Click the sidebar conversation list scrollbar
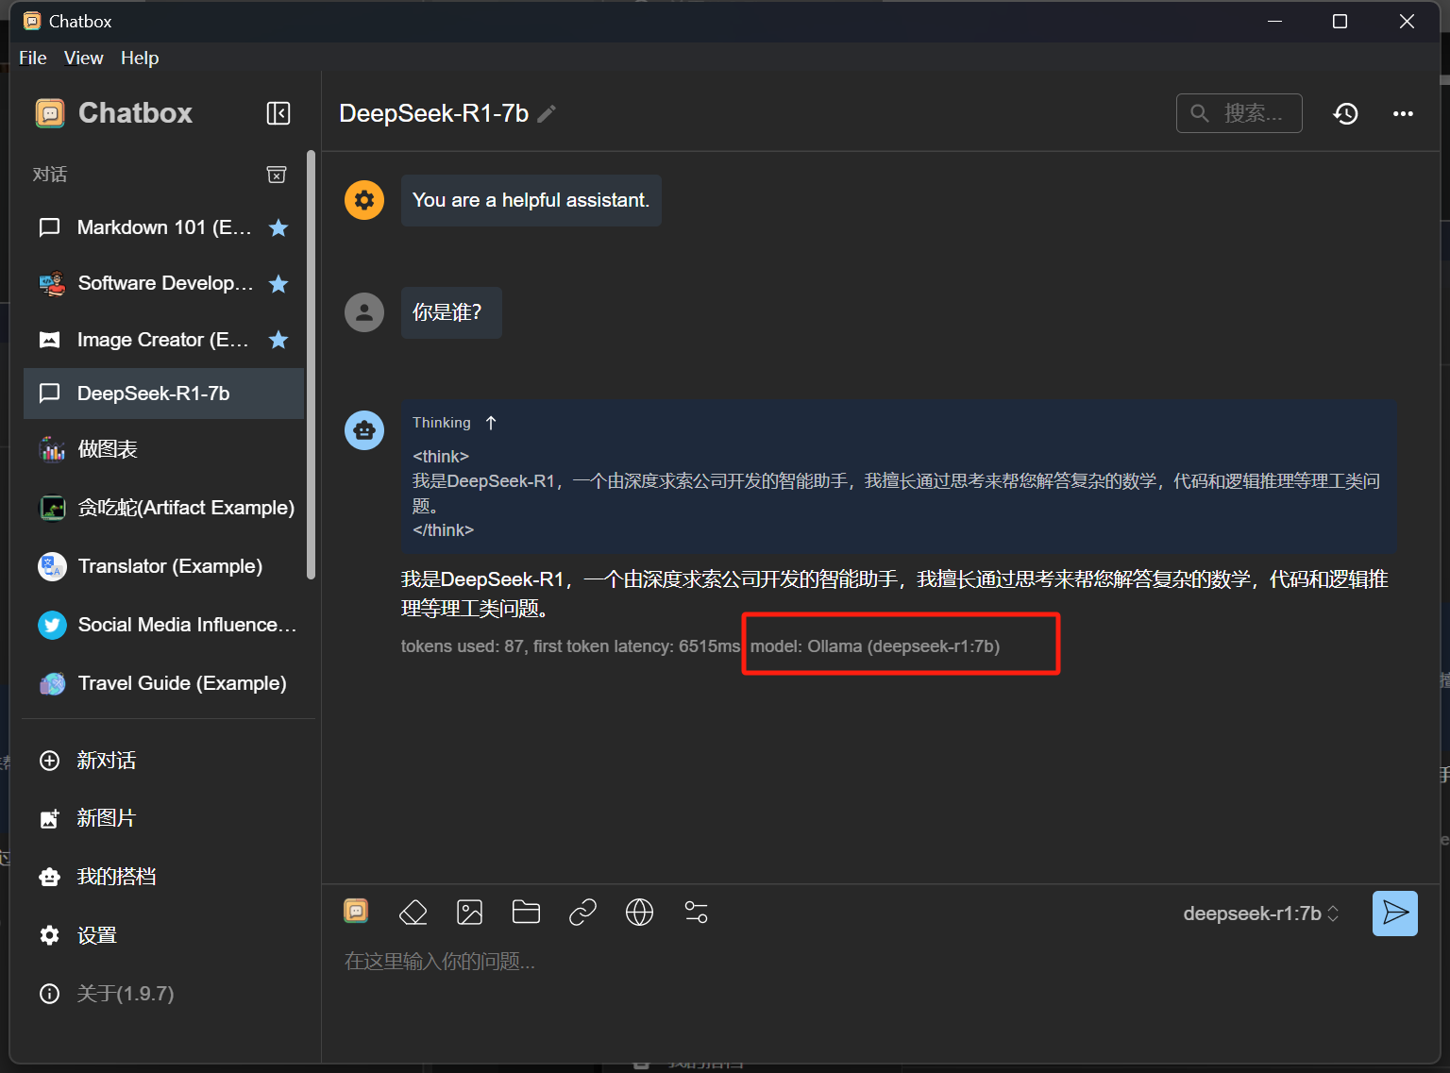The width and height of the screenshot is (1450, 1073). (x=311, y=365)
